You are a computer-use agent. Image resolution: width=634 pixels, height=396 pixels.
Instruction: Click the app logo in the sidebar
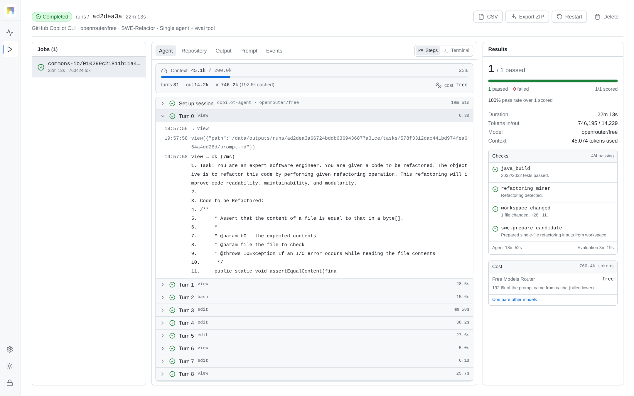tap(10, 11)
